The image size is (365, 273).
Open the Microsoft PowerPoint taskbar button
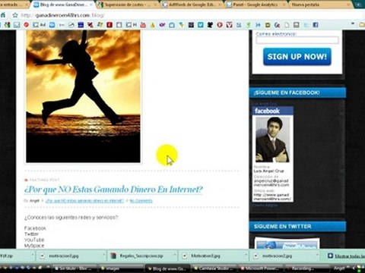(x=262, y=268)
